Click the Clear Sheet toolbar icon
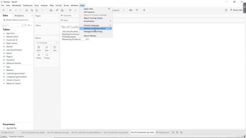The height and width of the screenshot is (138, 246). tap(62, 10)
